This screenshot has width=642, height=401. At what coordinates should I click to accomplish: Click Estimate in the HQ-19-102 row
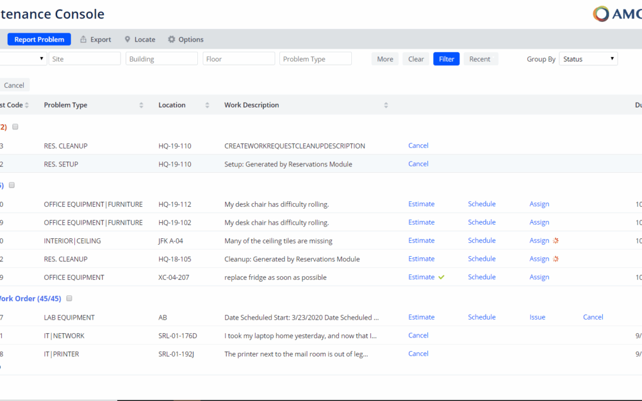point(421,222)
